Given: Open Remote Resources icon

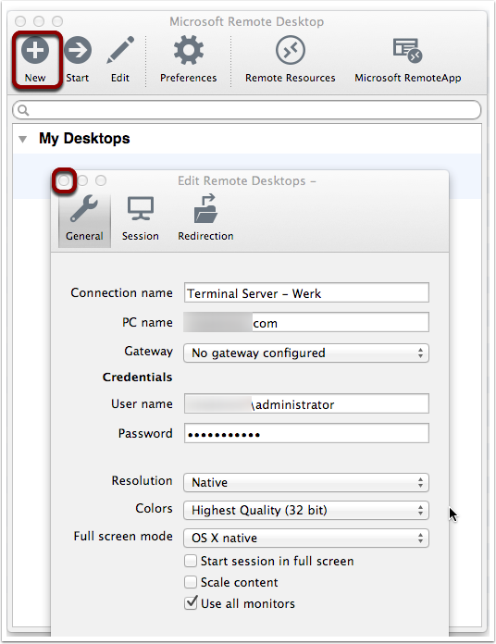Looking at the screenshot, I should pyautogui.click(x=291, y=50).
